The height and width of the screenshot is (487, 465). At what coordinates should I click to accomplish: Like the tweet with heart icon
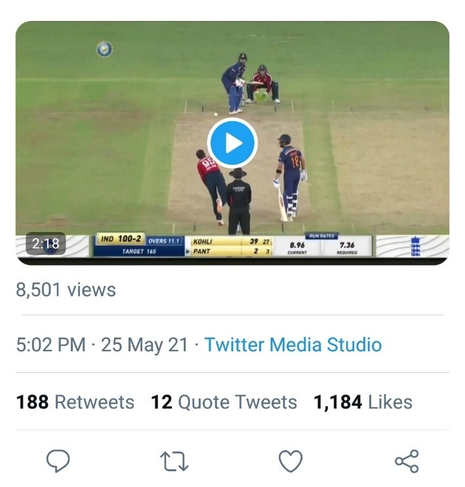291,461
